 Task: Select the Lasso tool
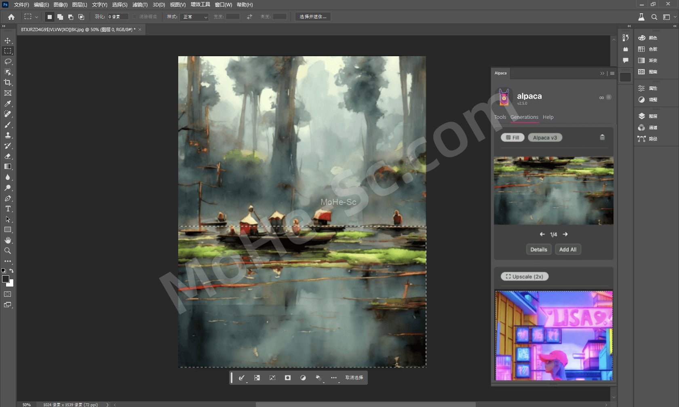coord(8,61)
